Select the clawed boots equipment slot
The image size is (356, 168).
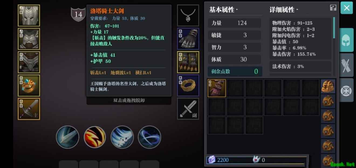click(188, 62)
